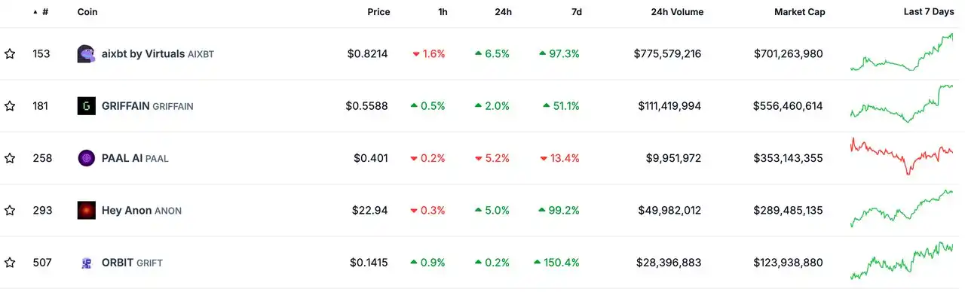Favorite aixbt by Virtuals with star
This screenshot has height=292, width=965.
tap(10, 54)
